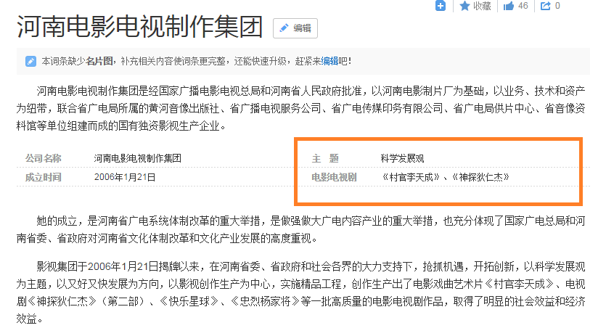This screenshot has width=606, height=328.
Task: Click the share arrow icon
Action: tap(545, 6)
